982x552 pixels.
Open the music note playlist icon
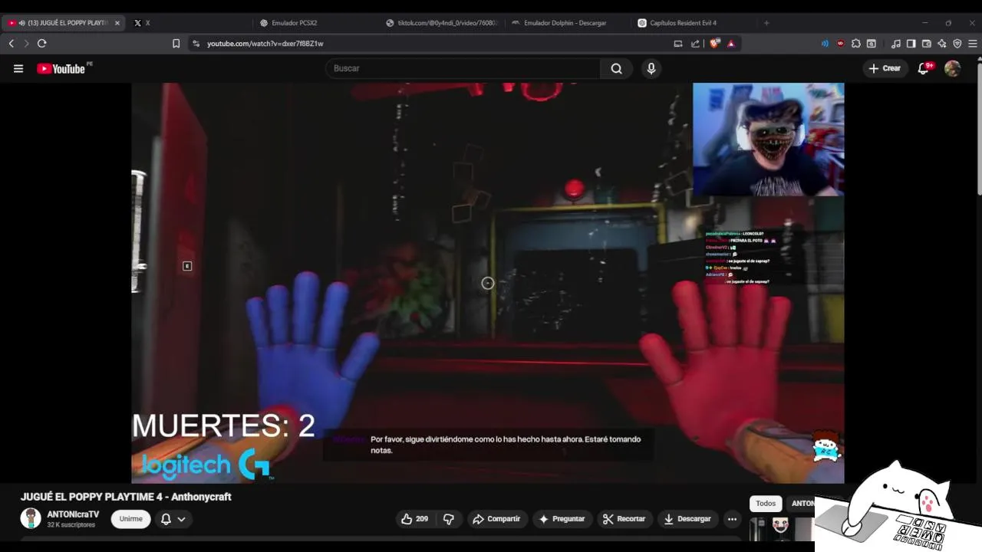(896, 44)
